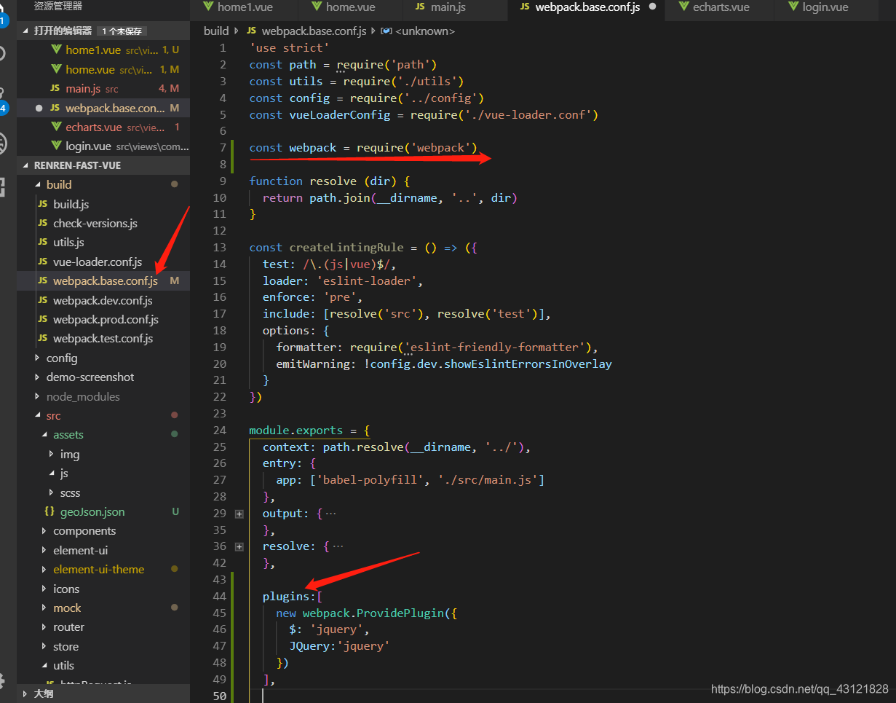Click JSON braces icon beside geoJson.json
Image resolution: width=896 pixels, height=703 pixels.
click(49, 511)
